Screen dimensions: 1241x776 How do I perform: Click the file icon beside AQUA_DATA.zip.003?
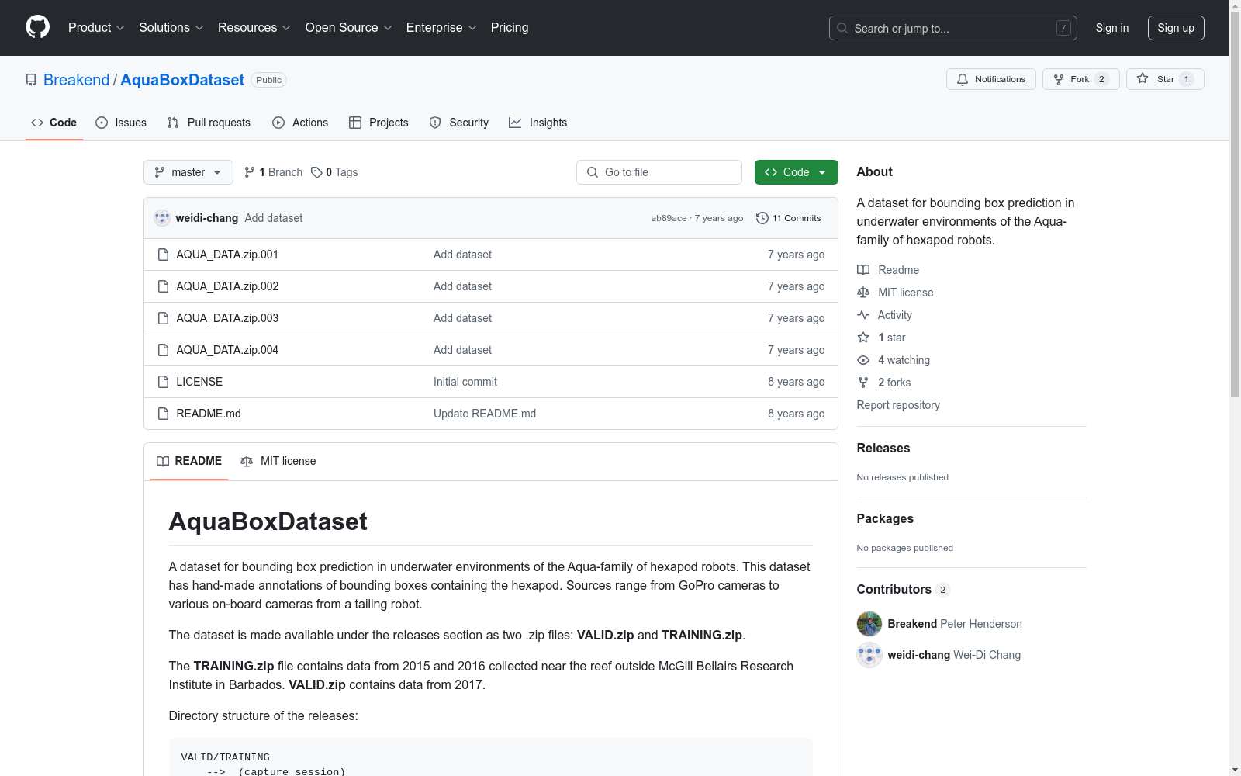[163, 318]
